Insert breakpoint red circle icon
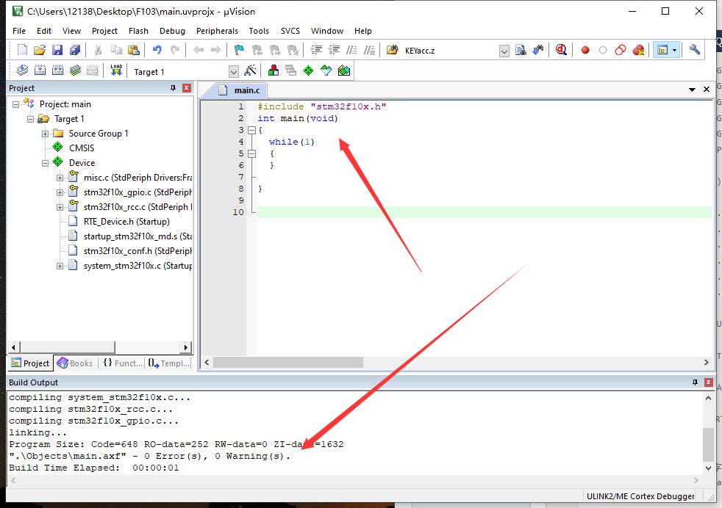 (x=585, y=50)
